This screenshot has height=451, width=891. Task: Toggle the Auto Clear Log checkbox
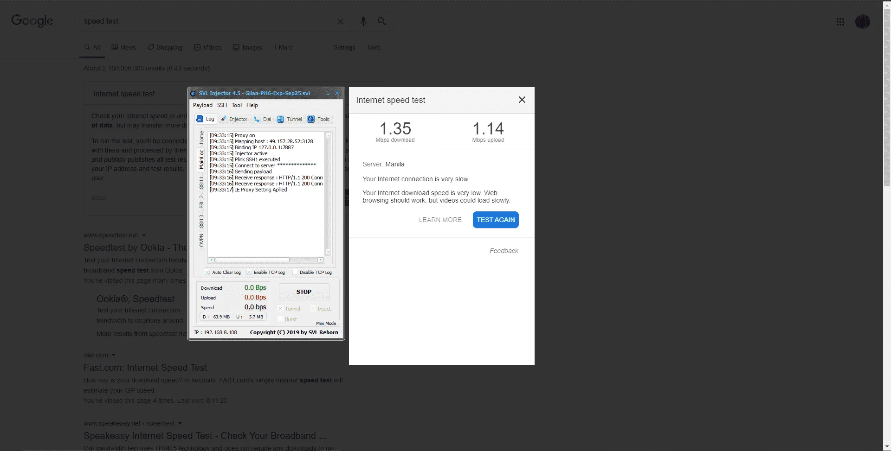tap(207, 273)
